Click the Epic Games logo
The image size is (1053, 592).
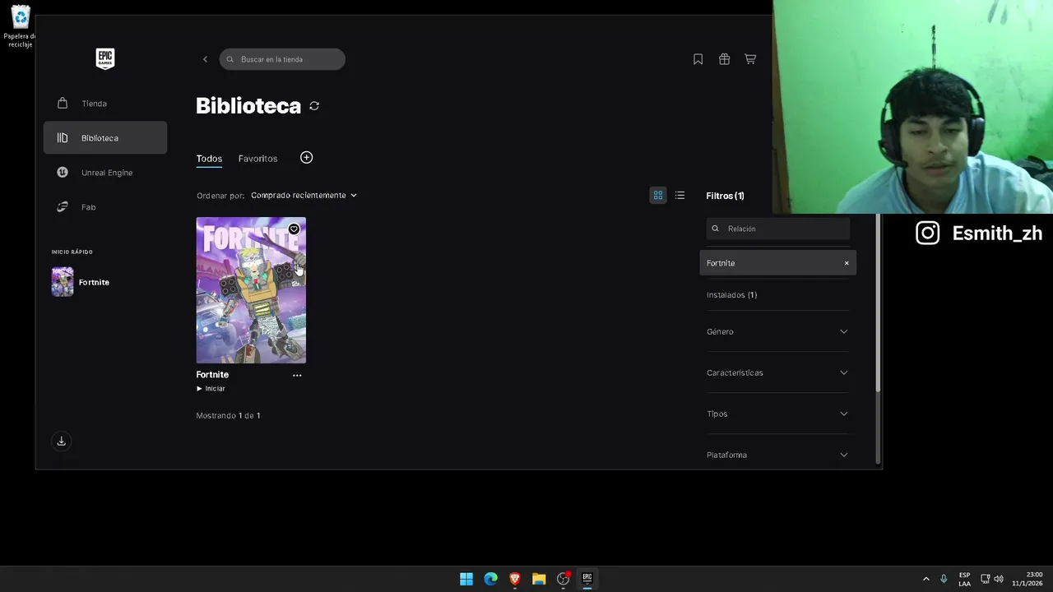click(104, 58)
